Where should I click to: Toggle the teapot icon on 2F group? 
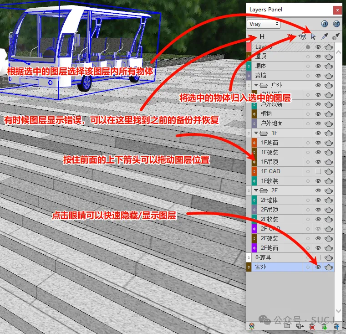coord(329,190)
